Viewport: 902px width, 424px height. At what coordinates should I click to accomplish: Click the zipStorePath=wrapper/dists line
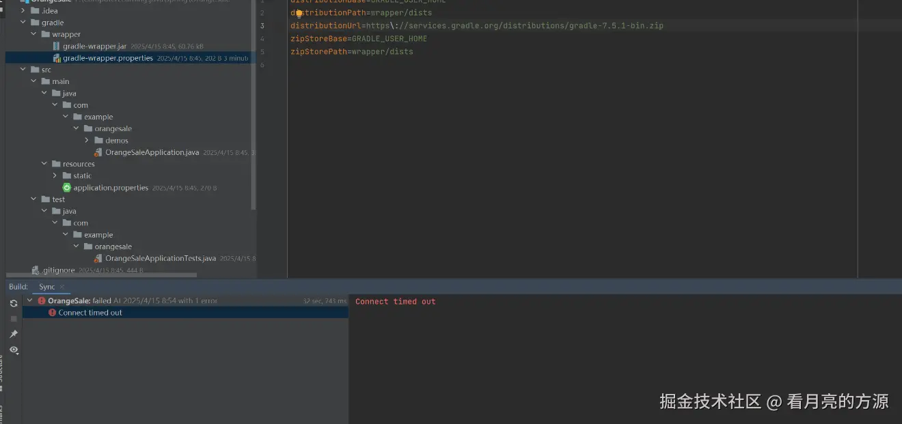click(x=352, y=52)
